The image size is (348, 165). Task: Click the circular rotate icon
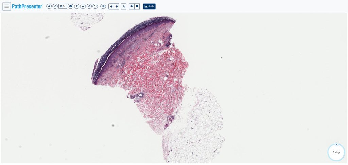click(x=95, y=6)
